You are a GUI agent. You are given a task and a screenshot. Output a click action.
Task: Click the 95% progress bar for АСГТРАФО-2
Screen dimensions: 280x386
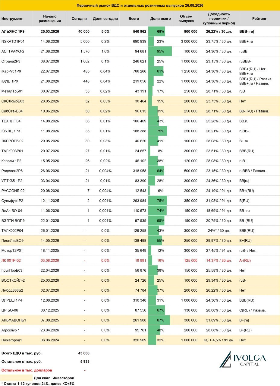pyautogui.click(x=160, y=51)
